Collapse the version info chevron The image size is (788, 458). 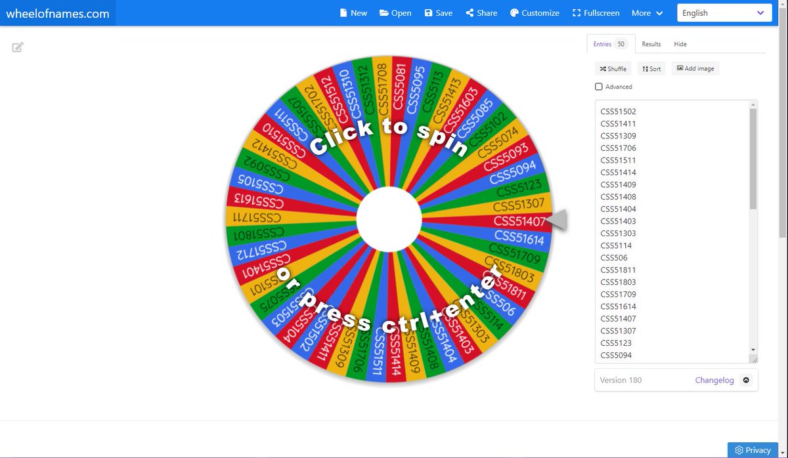[x=745, y=380]
